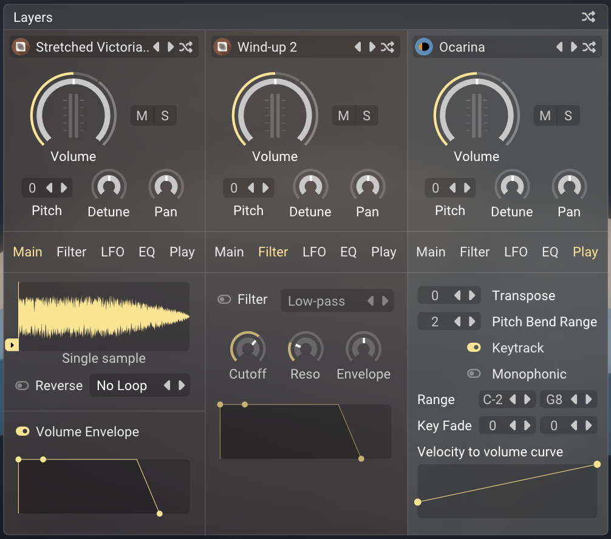Open the EQ tab of Wind-up 2
The height and width of the screenshot is (539, 611).
coord(348,252)
